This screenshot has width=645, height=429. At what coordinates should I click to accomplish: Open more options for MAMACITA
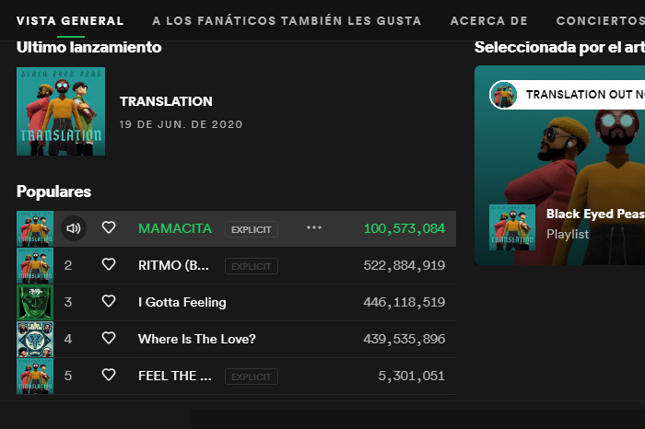[x=314, y=228]
